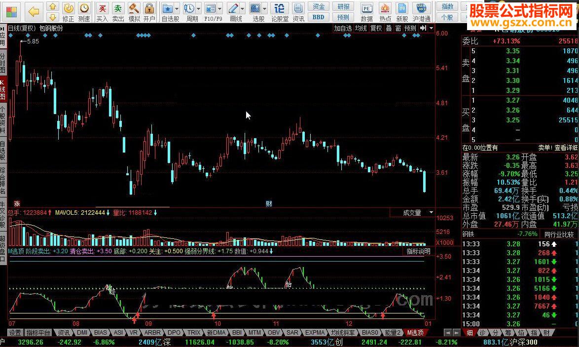Select the DMI indicator tab
Image resolution: width=579 pixels, height=347 pixels.
point(82,333)
